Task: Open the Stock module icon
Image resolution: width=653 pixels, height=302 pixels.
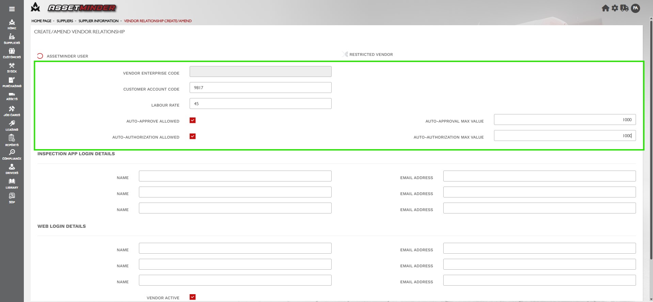Action: [12, 67]
